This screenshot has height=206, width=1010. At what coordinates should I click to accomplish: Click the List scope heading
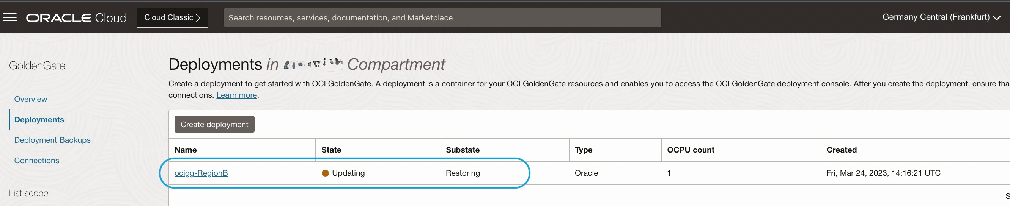coord(28,193)
